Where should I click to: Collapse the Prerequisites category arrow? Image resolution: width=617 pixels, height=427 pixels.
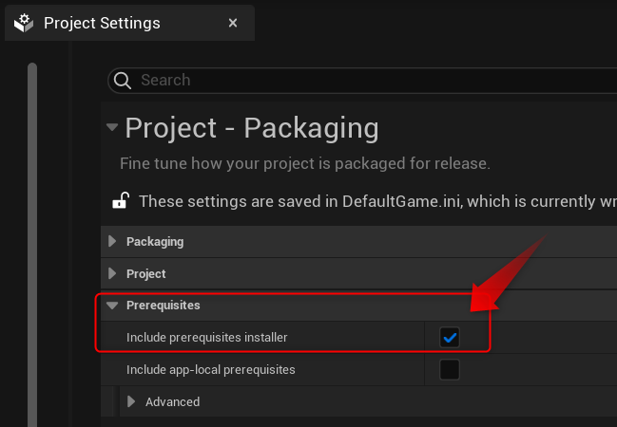(112, 306)
